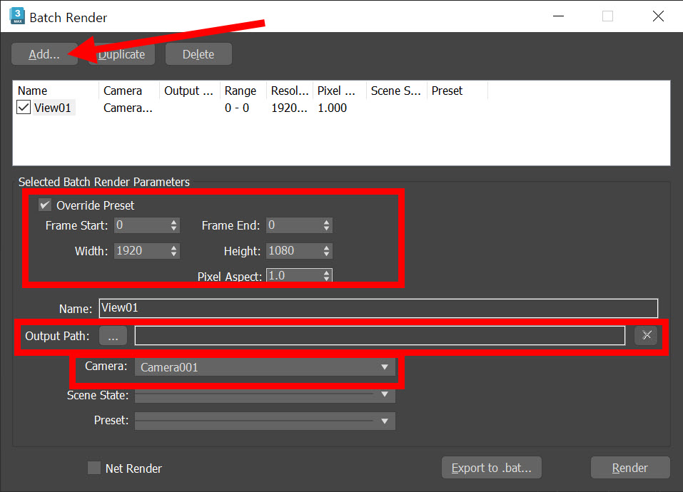Click the Width spinner arrows
The width and height of the screenshot is (683, 492).
(174, 250)
